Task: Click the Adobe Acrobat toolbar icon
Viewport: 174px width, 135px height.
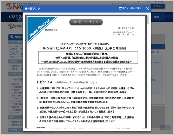Action: (97, 22)
